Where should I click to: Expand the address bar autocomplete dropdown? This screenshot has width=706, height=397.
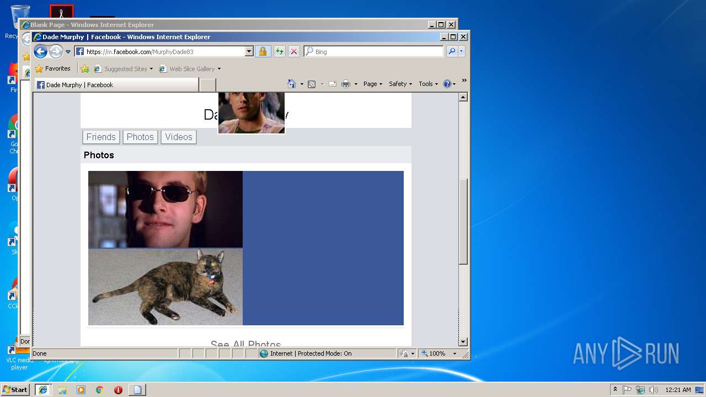249,52
